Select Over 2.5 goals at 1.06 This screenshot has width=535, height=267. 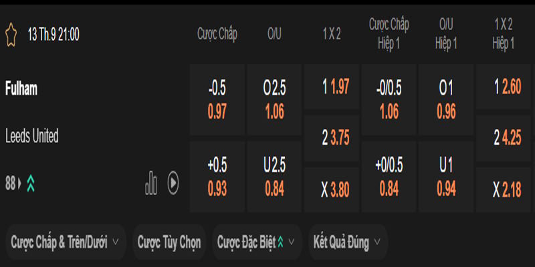275,101
